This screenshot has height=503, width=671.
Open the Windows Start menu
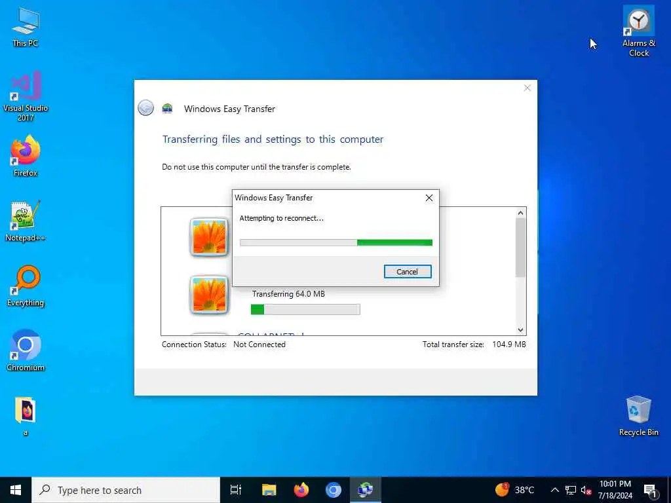tap(16, 490)
